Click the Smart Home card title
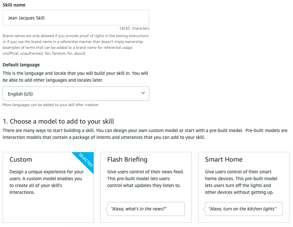 tap(224, 159)
